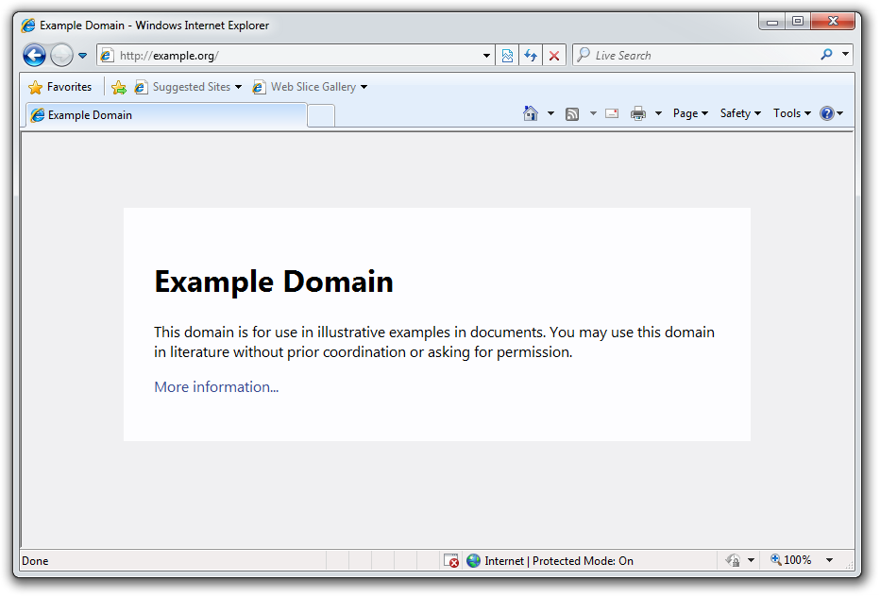
Task: Refresh the page with the Refresh icon
Action: point(531,56)
